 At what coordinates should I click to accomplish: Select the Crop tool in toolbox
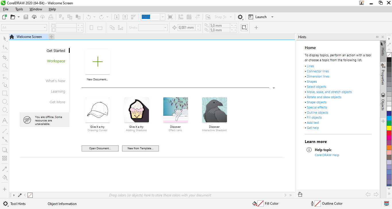(x=5, y=57)
